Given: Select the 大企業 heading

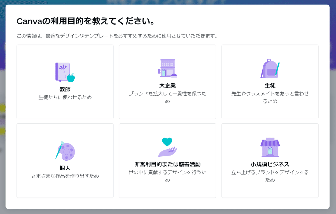Looking at the screenshot, I should pyautogui.click(x=167, y=86).
